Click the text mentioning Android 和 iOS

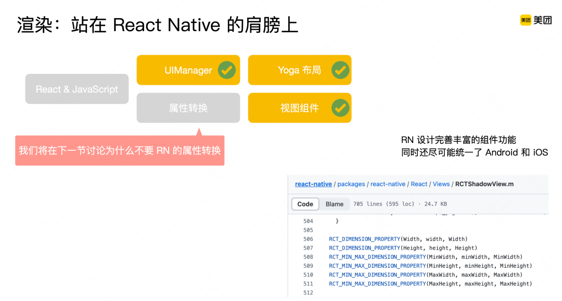point(475,152)
